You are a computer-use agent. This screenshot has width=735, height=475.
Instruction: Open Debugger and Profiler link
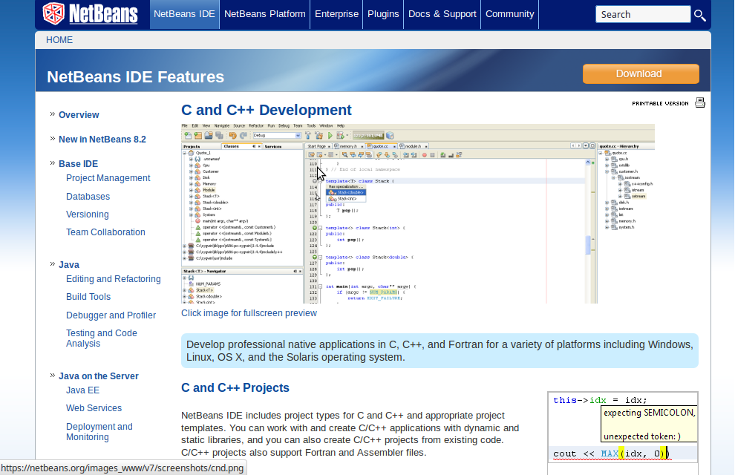click(x=111, y=315)
